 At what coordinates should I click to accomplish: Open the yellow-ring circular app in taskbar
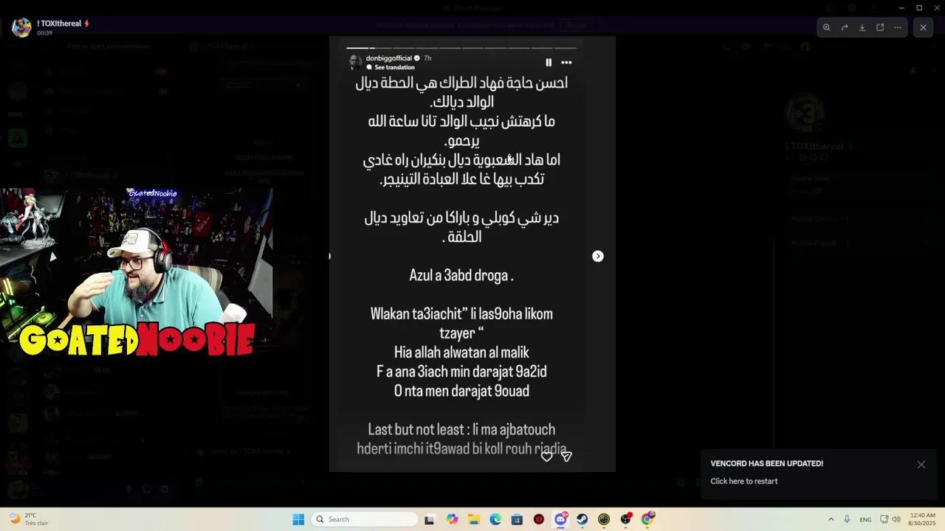coord(604,519)
